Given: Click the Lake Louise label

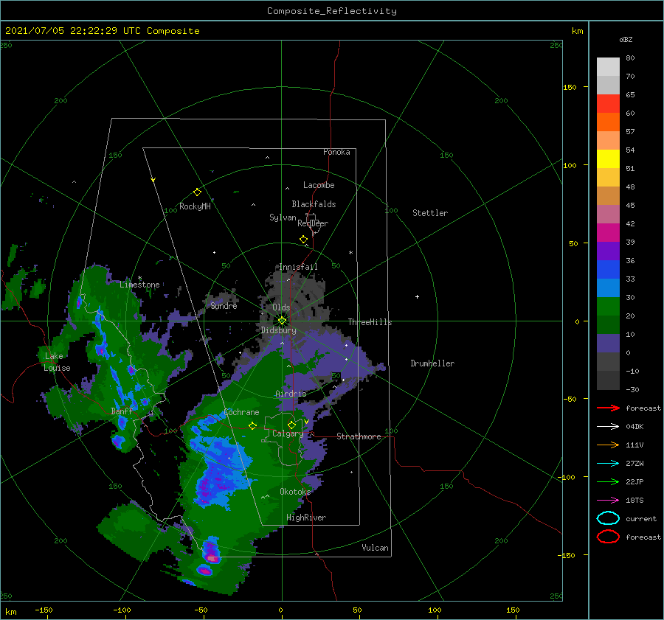Looking at the screenshot, I should (57, 362).
